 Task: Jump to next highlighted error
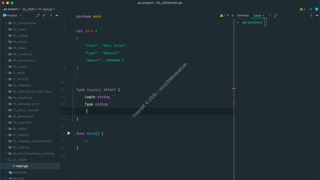coord(232,15)
